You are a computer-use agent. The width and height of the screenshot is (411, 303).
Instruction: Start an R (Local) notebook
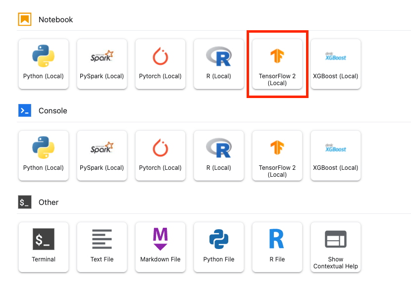(219, 64)
